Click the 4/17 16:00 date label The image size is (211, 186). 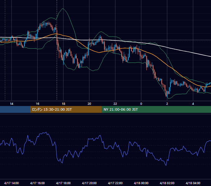pos(38,183)
